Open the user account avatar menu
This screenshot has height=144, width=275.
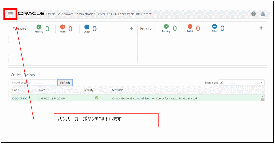click(x=263, y=14)
